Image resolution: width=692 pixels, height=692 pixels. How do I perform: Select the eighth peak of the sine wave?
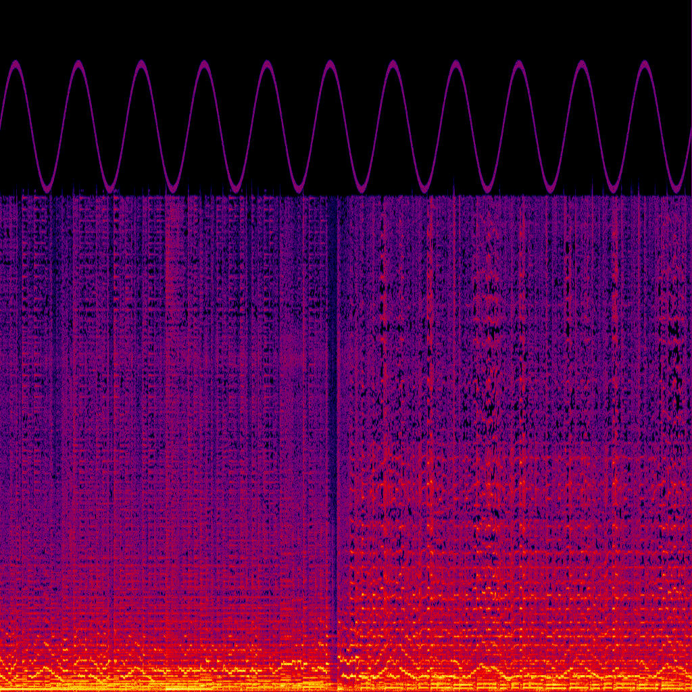(455, 64)
